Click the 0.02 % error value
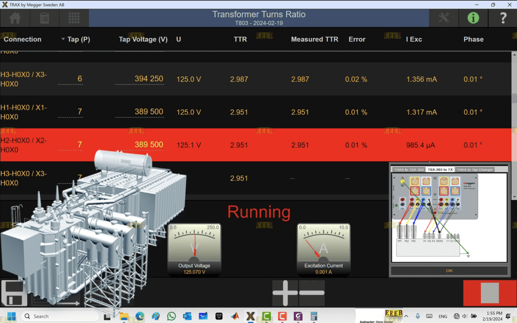The image size is (517, 323). [356, 79]
